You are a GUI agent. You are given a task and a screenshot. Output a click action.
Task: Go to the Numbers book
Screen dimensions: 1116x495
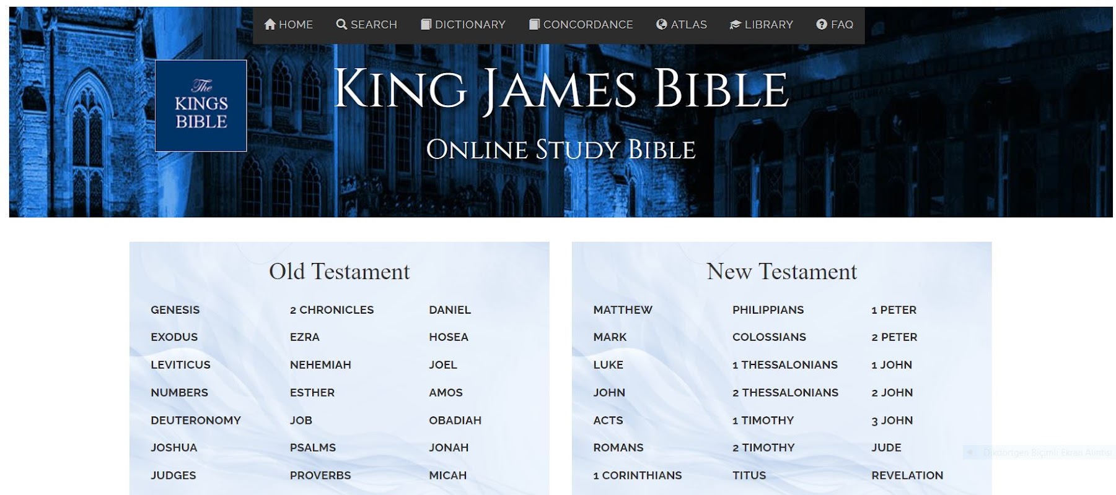tap(179, 393)
